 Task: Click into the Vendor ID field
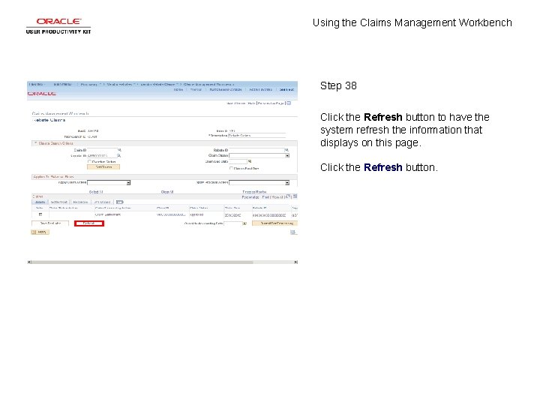(102, 156)
